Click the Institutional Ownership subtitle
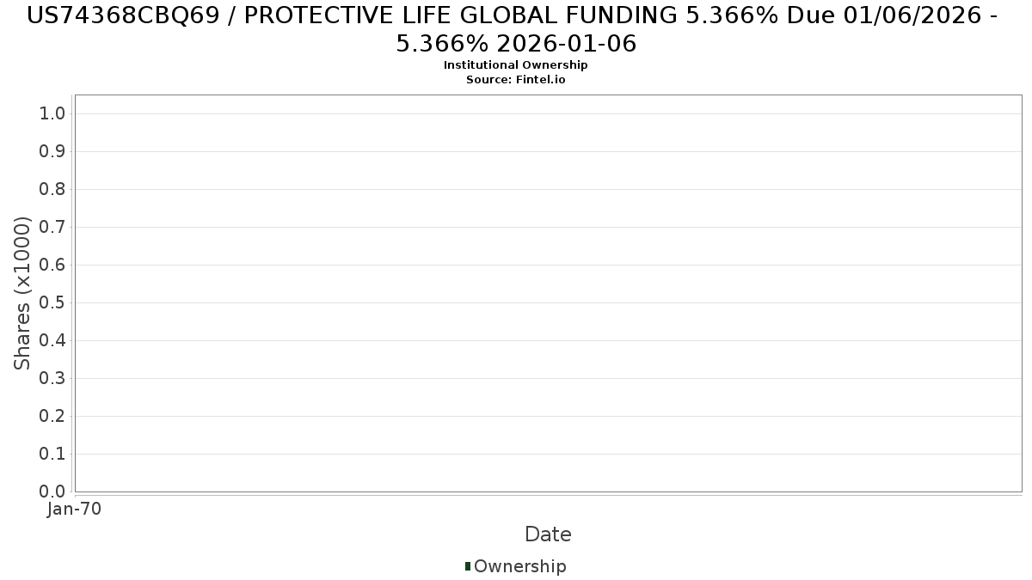Viewport: 1032px width, 580px height. (516, 65)
